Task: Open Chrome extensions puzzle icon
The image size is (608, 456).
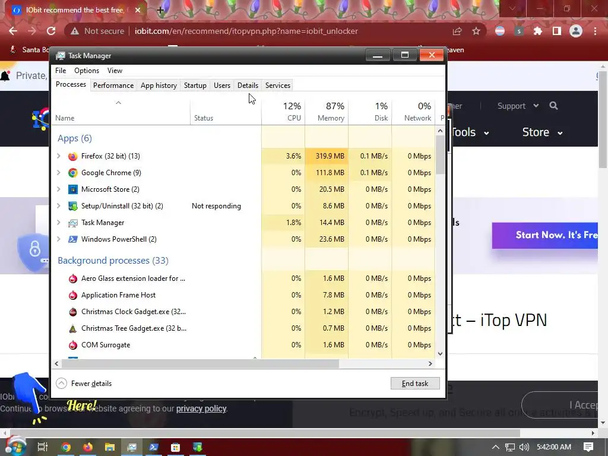Action: click(x=538, y=31)
